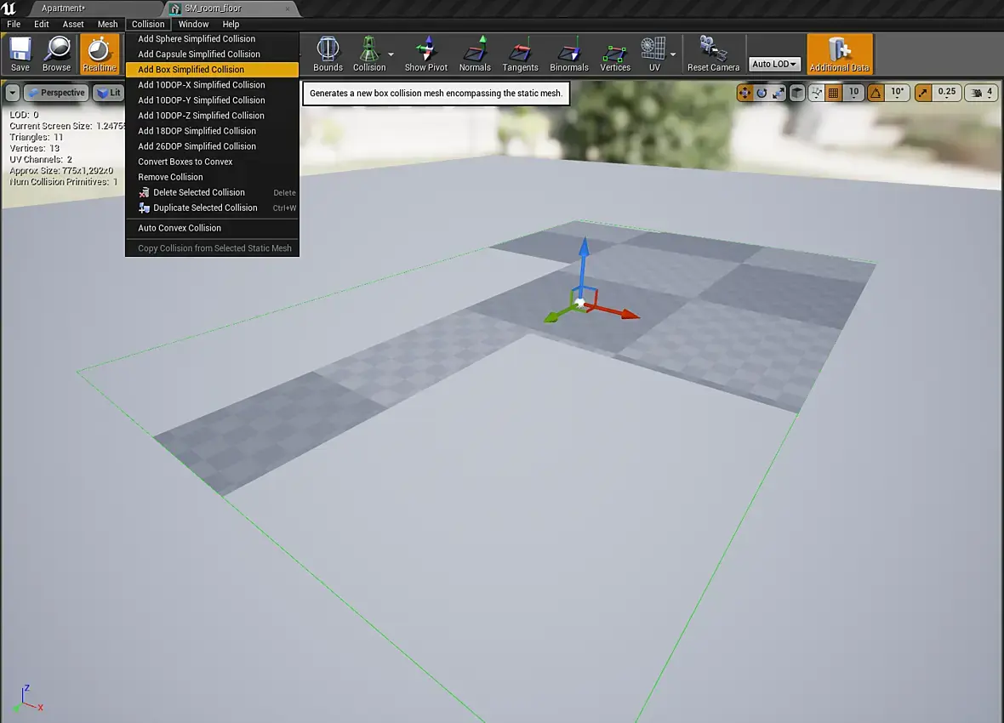The image size is (1004, 723).
Task: Open the UV channel dropdown arrow
Action: pos(673,54)
